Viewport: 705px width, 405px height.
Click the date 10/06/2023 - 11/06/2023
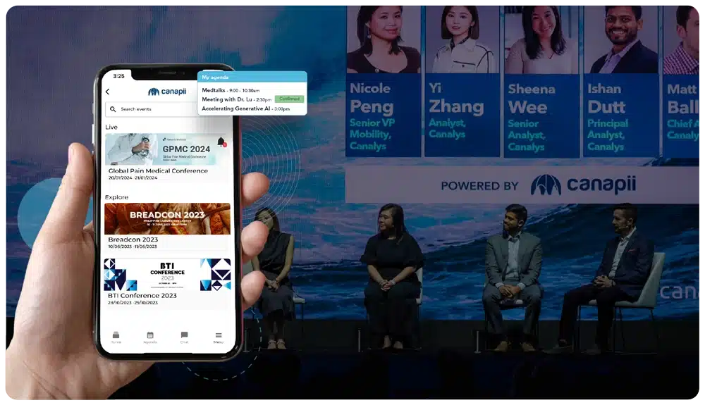tap(133, 247)
